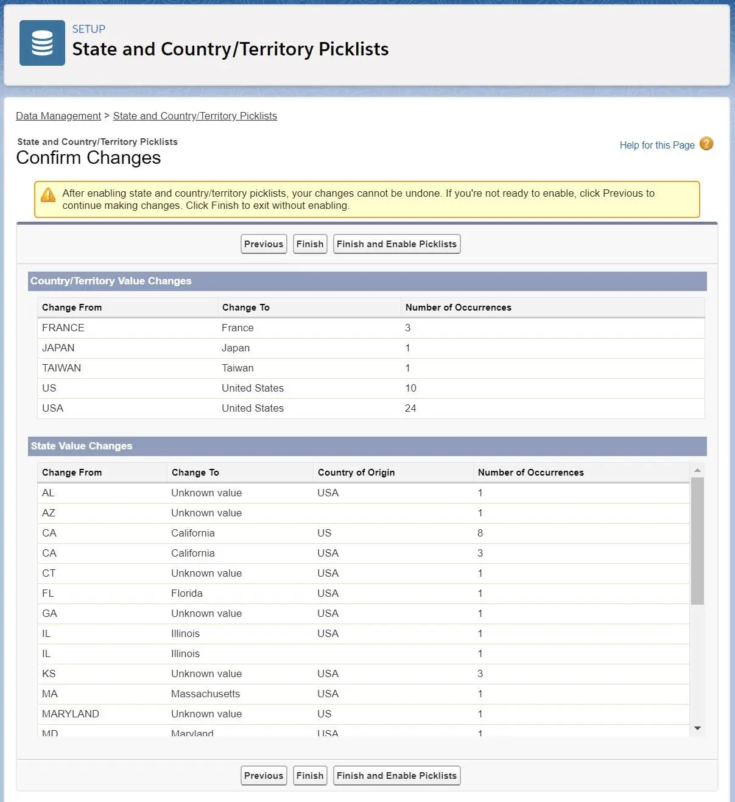Click the AL state cell

point(48,493)
